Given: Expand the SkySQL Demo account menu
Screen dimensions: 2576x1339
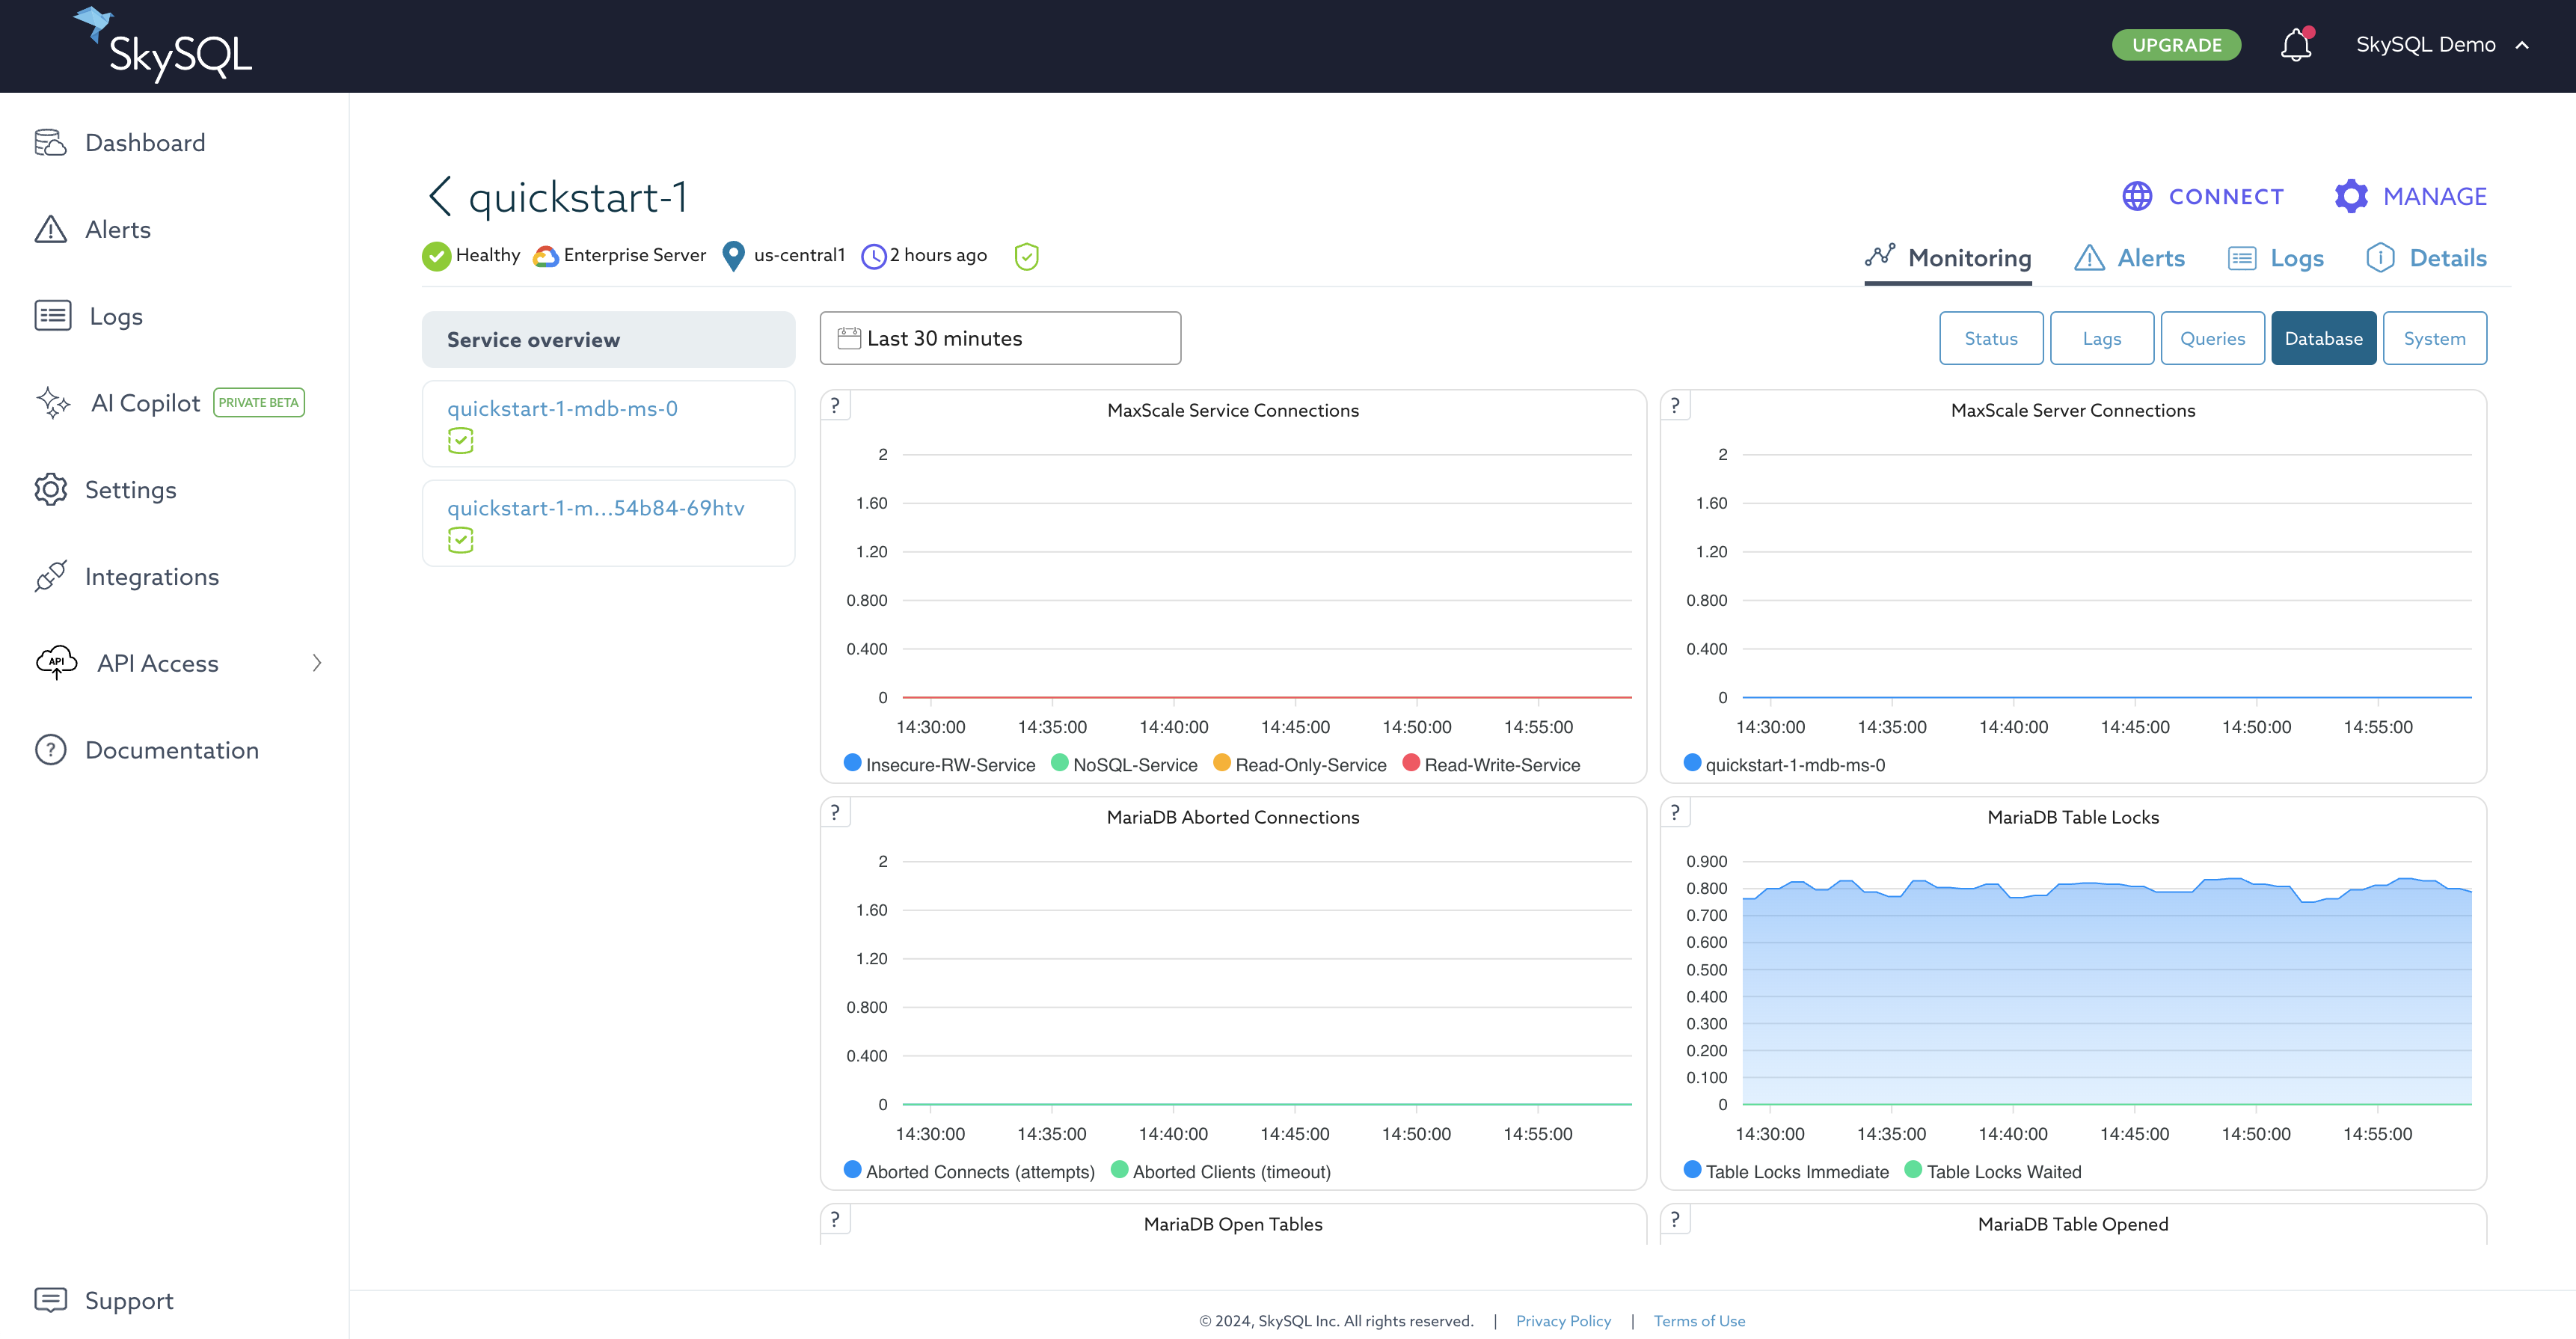Looking at the screenshot, I should [2441, 45].
